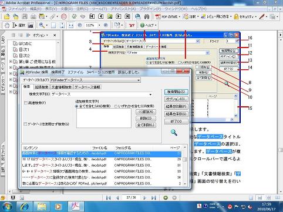Click the fit width page icon

click(71, 25)
